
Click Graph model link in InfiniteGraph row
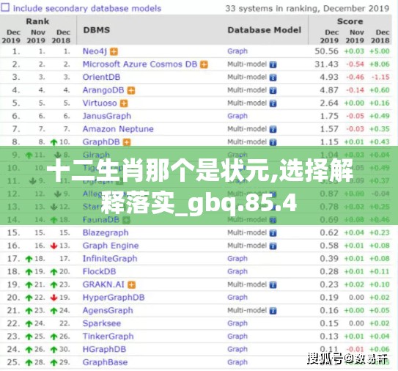pyautogui.click(x=237, y=259)
